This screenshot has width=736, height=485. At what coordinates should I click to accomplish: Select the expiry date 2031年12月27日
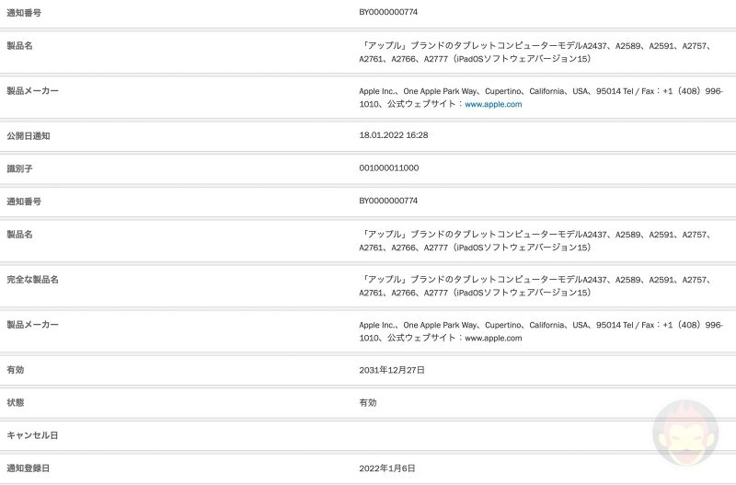click(392, 370)
